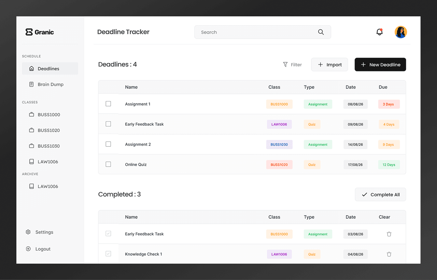The width and height of the screenshot is (437, 280).
Task: Click the red BUSS1020 class tag
Action: [279, 165]
